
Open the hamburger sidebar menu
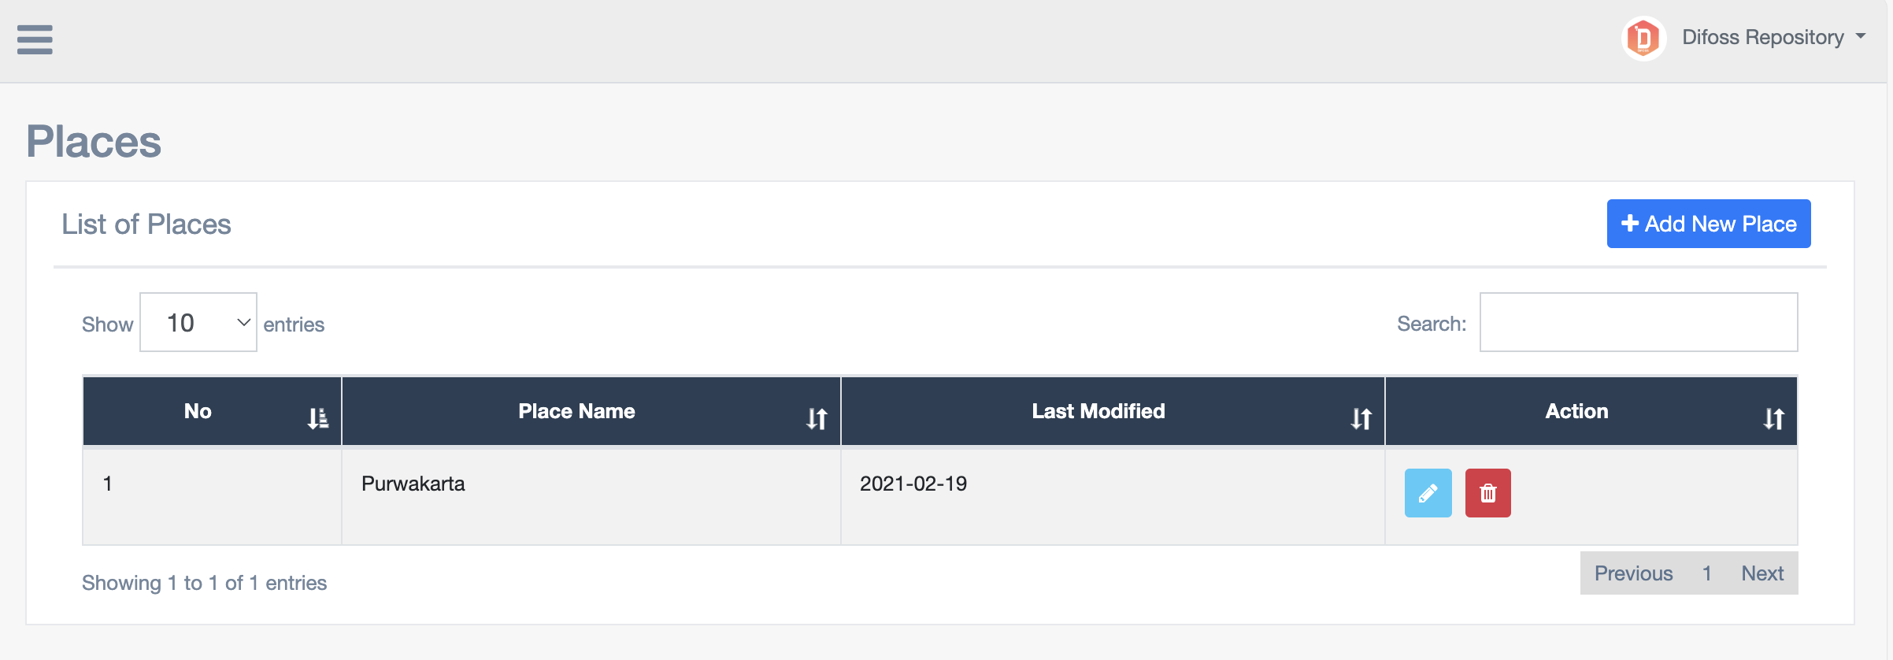pyautogui.click(x=35, y=39)
